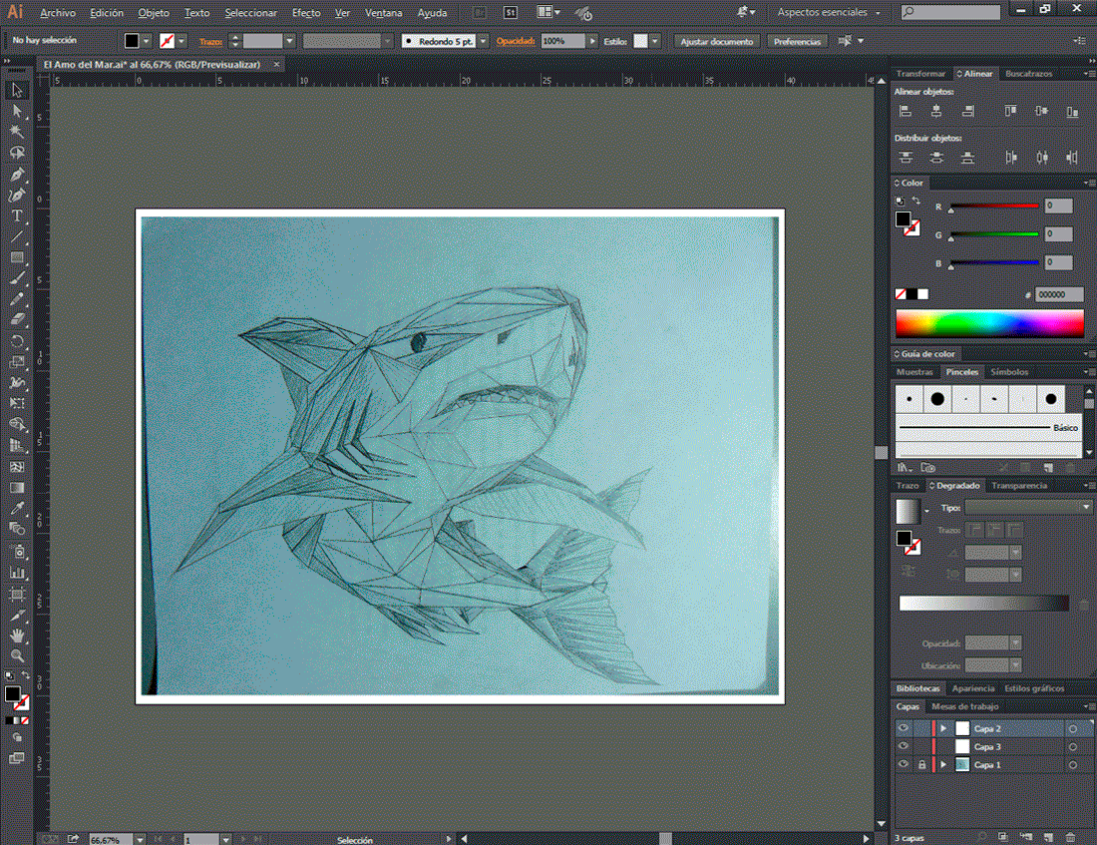This screenshot has width=1097, height=845.
Task: Open the Redondo 5 pt brush dropdown
Action: [483, 41]
